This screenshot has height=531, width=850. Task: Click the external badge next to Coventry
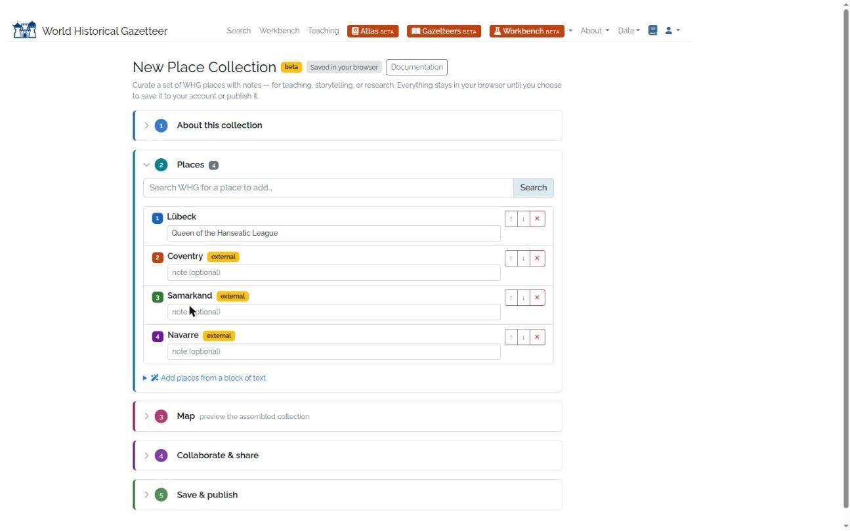tap(223, 257)
